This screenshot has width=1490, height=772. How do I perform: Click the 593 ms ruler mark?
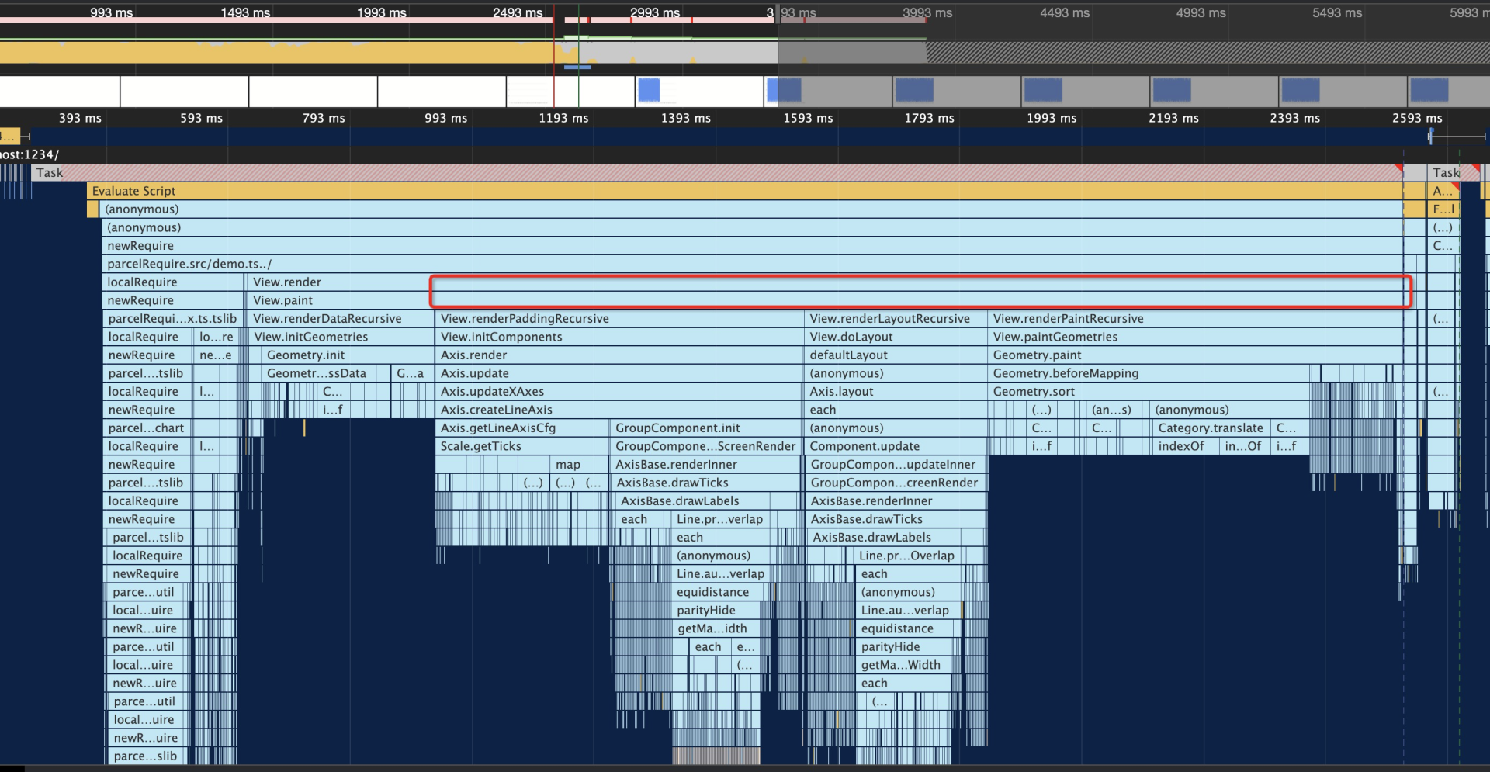(201, 118)
